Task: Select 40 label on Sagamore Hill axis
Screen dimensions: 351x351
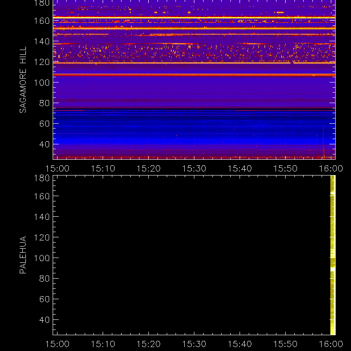Action: (44, 144)
